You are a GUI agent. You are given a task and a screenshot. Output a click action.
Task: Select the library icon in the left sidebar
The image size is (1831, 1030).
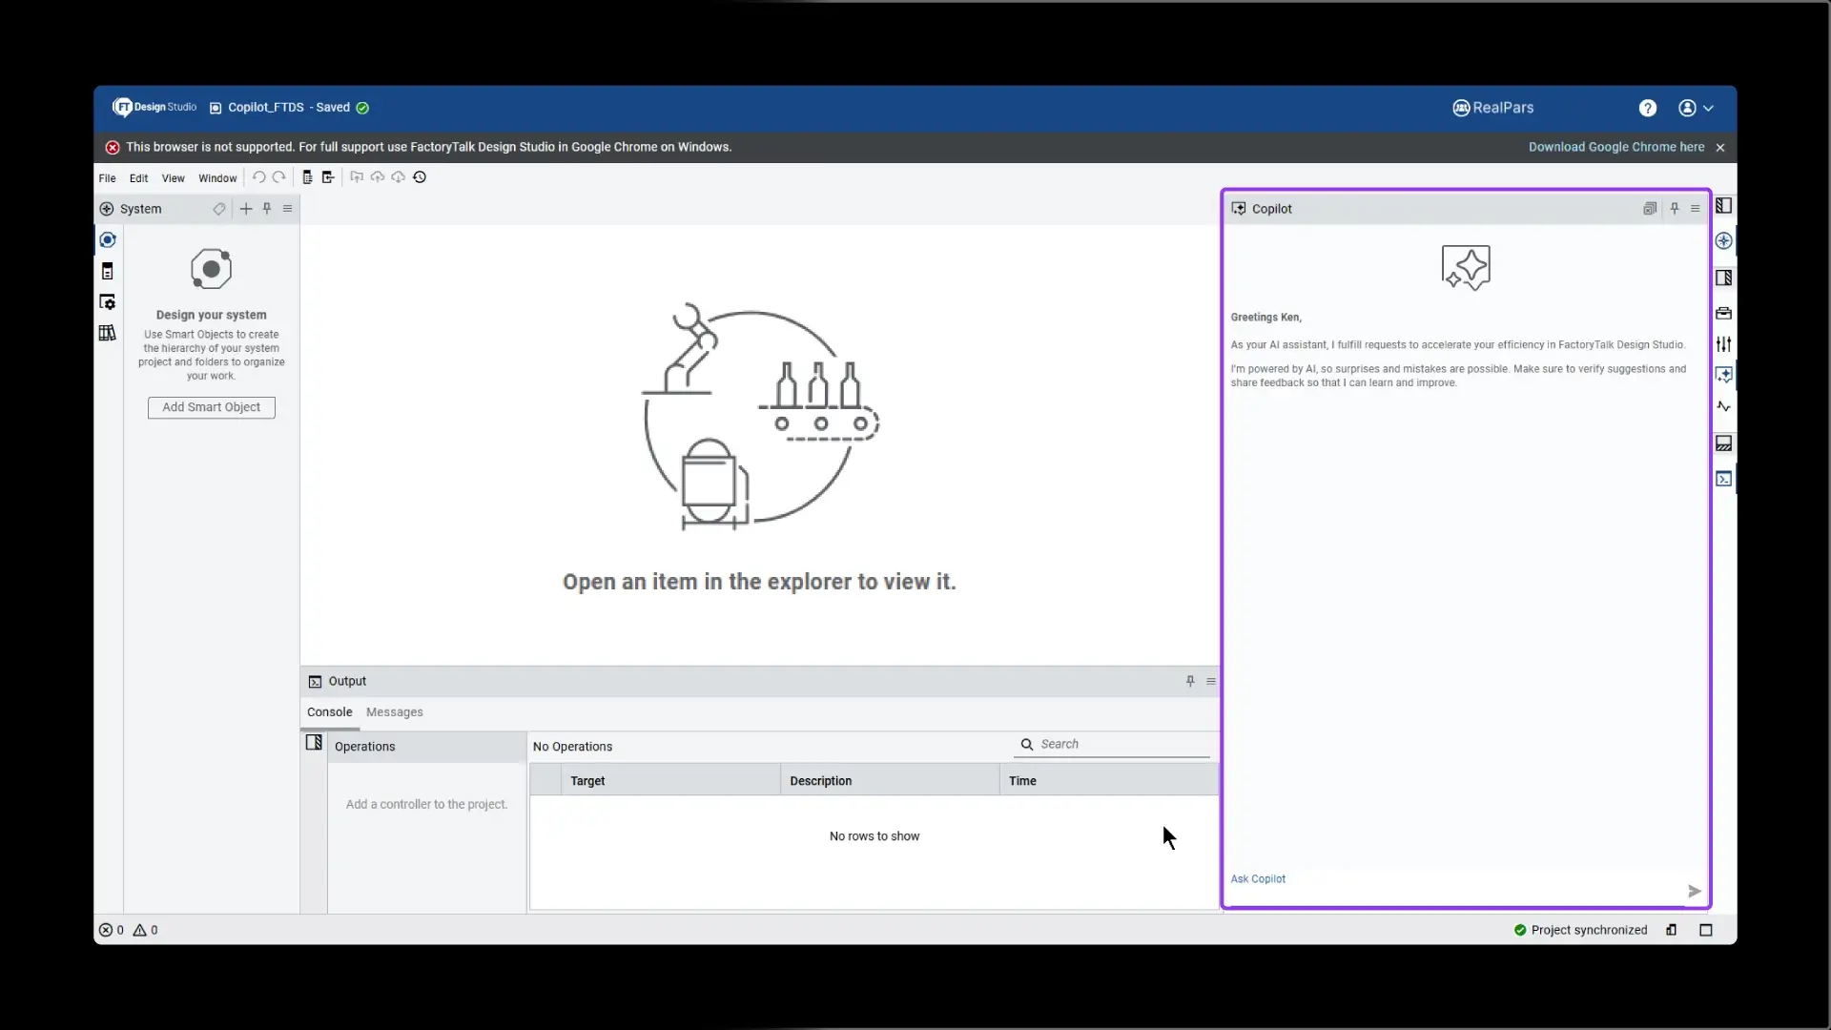(107, 333)
